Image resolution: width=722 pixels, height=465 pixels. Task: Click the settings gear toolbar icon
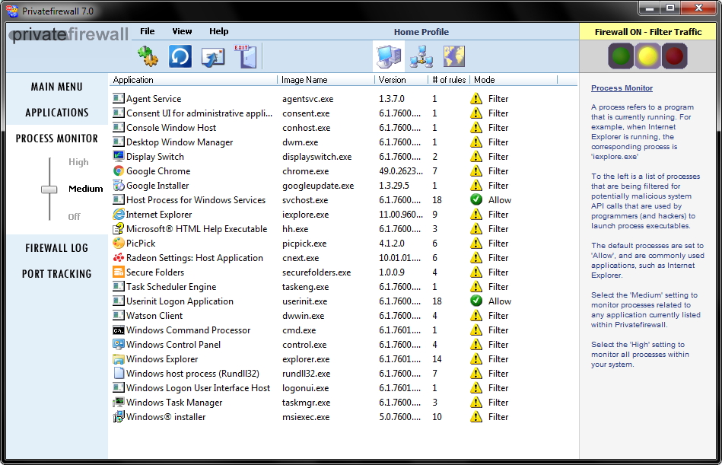tap(147, 56)
